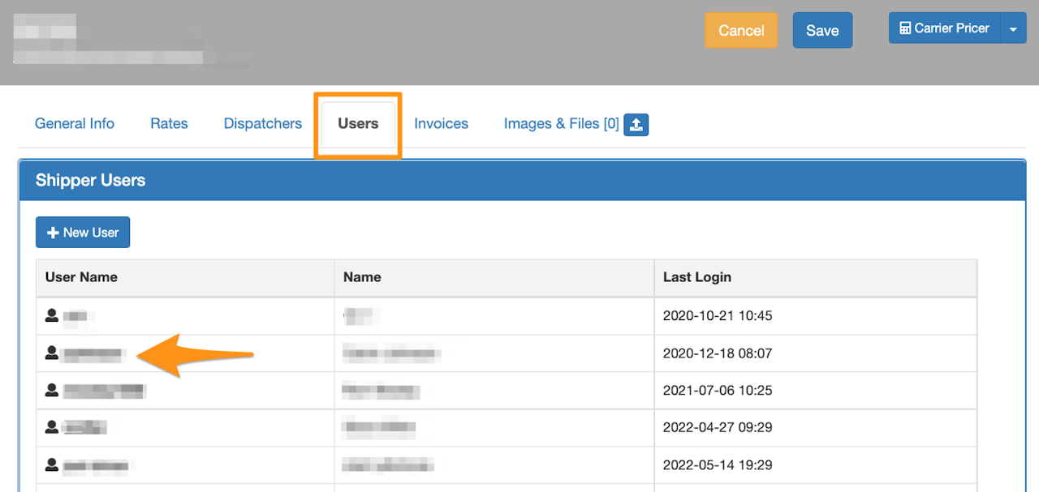Screen dimensions: 1039x492
Task: Open the Rates tab
Action: tap(169, 124)
